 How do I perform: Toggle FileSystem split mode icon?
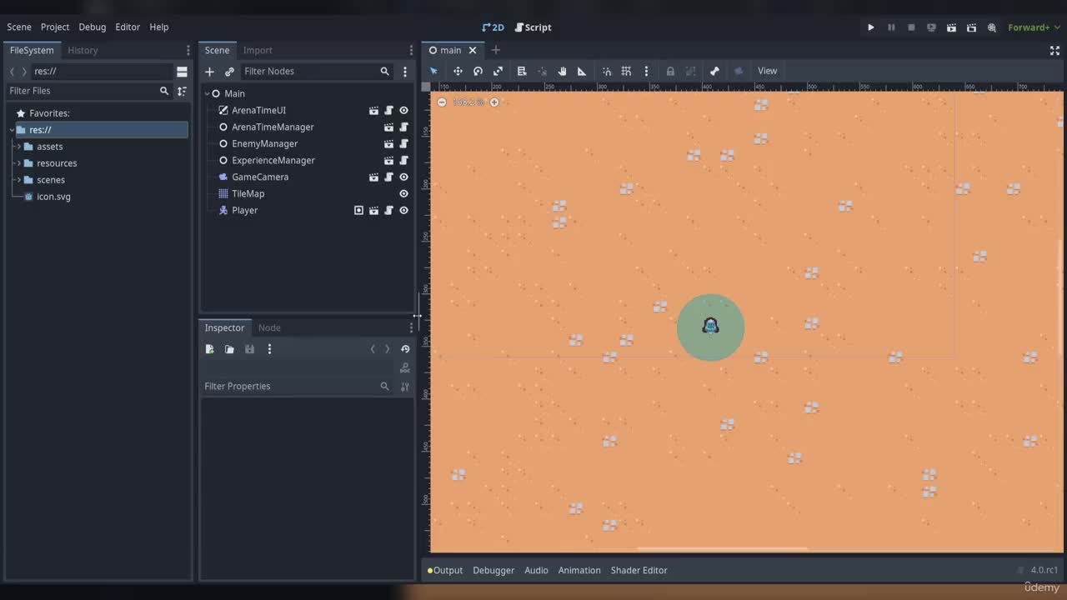(182, 72)
